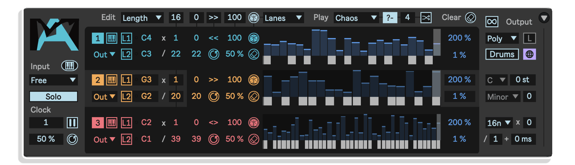
Task: Click lane 2 direction arrows >>
Action: pyautogui.click(x=214, y=80)
